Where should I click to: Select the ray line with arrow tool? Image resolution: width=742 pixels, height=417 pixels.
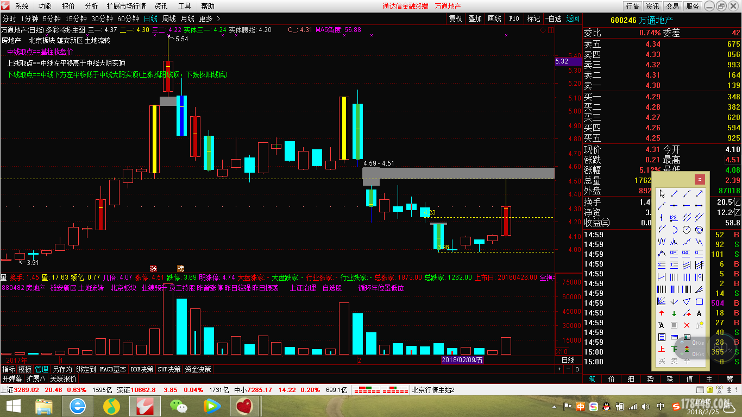pos(699,194)
